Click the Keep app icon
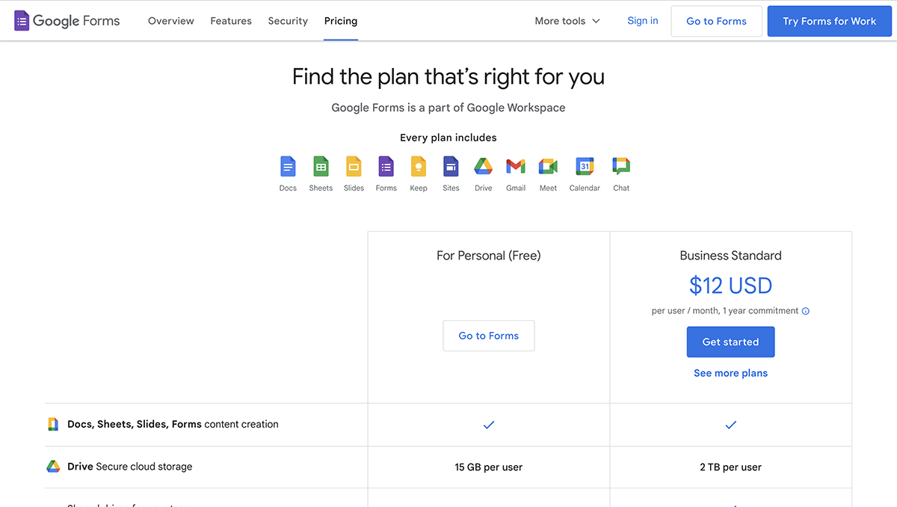The image size is (897, 507). coord(419,166)
